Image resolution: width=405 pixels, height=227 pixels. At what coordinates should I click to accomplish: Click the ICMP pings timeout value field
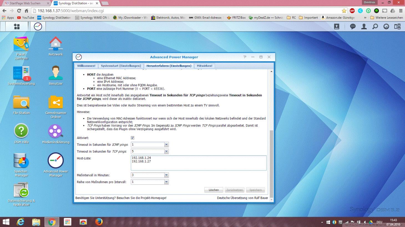click(x=148, y=144)
